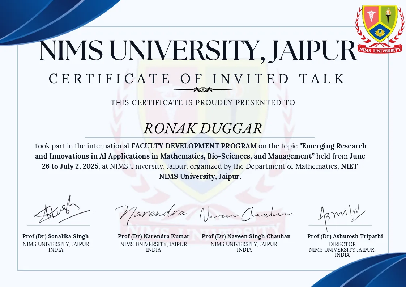The height and width of the screenshot is (287, 406).
Task: Click "NIMS UNIVERSITY, JAIPUR" under Sonalika Singh
Action: (56, 244)
